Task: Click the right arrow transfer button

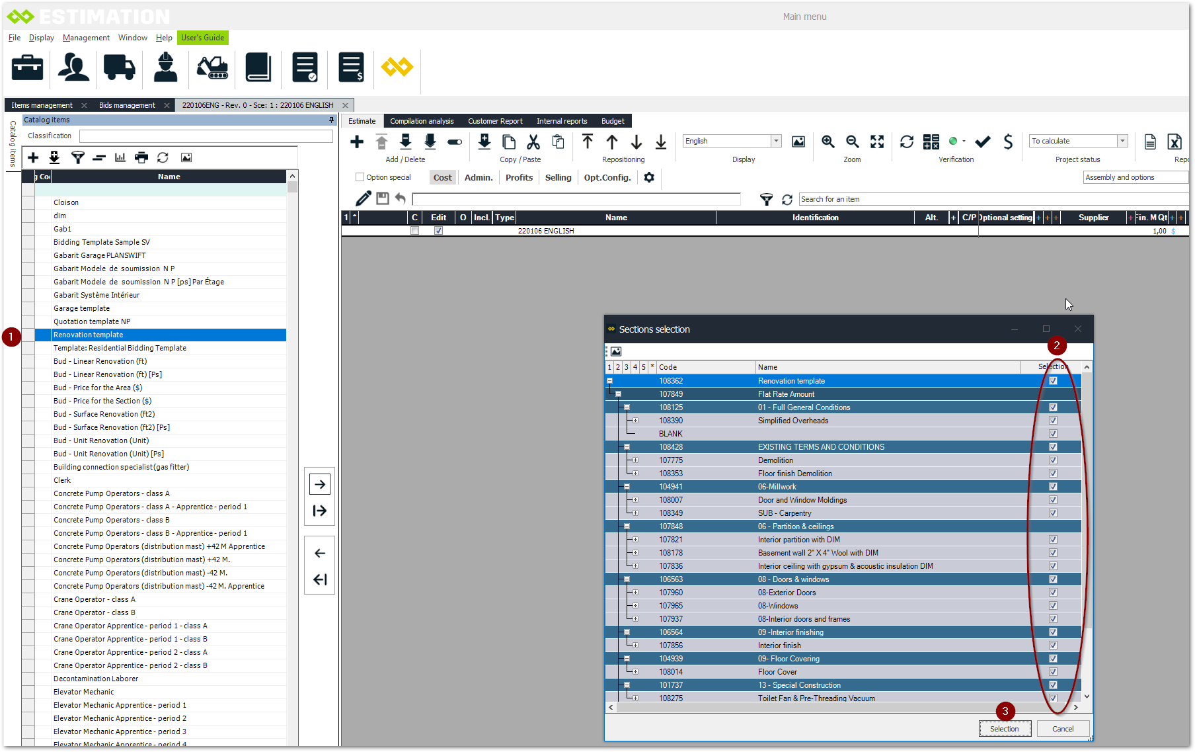Action: pyautogui.click(x=320, y=484)
